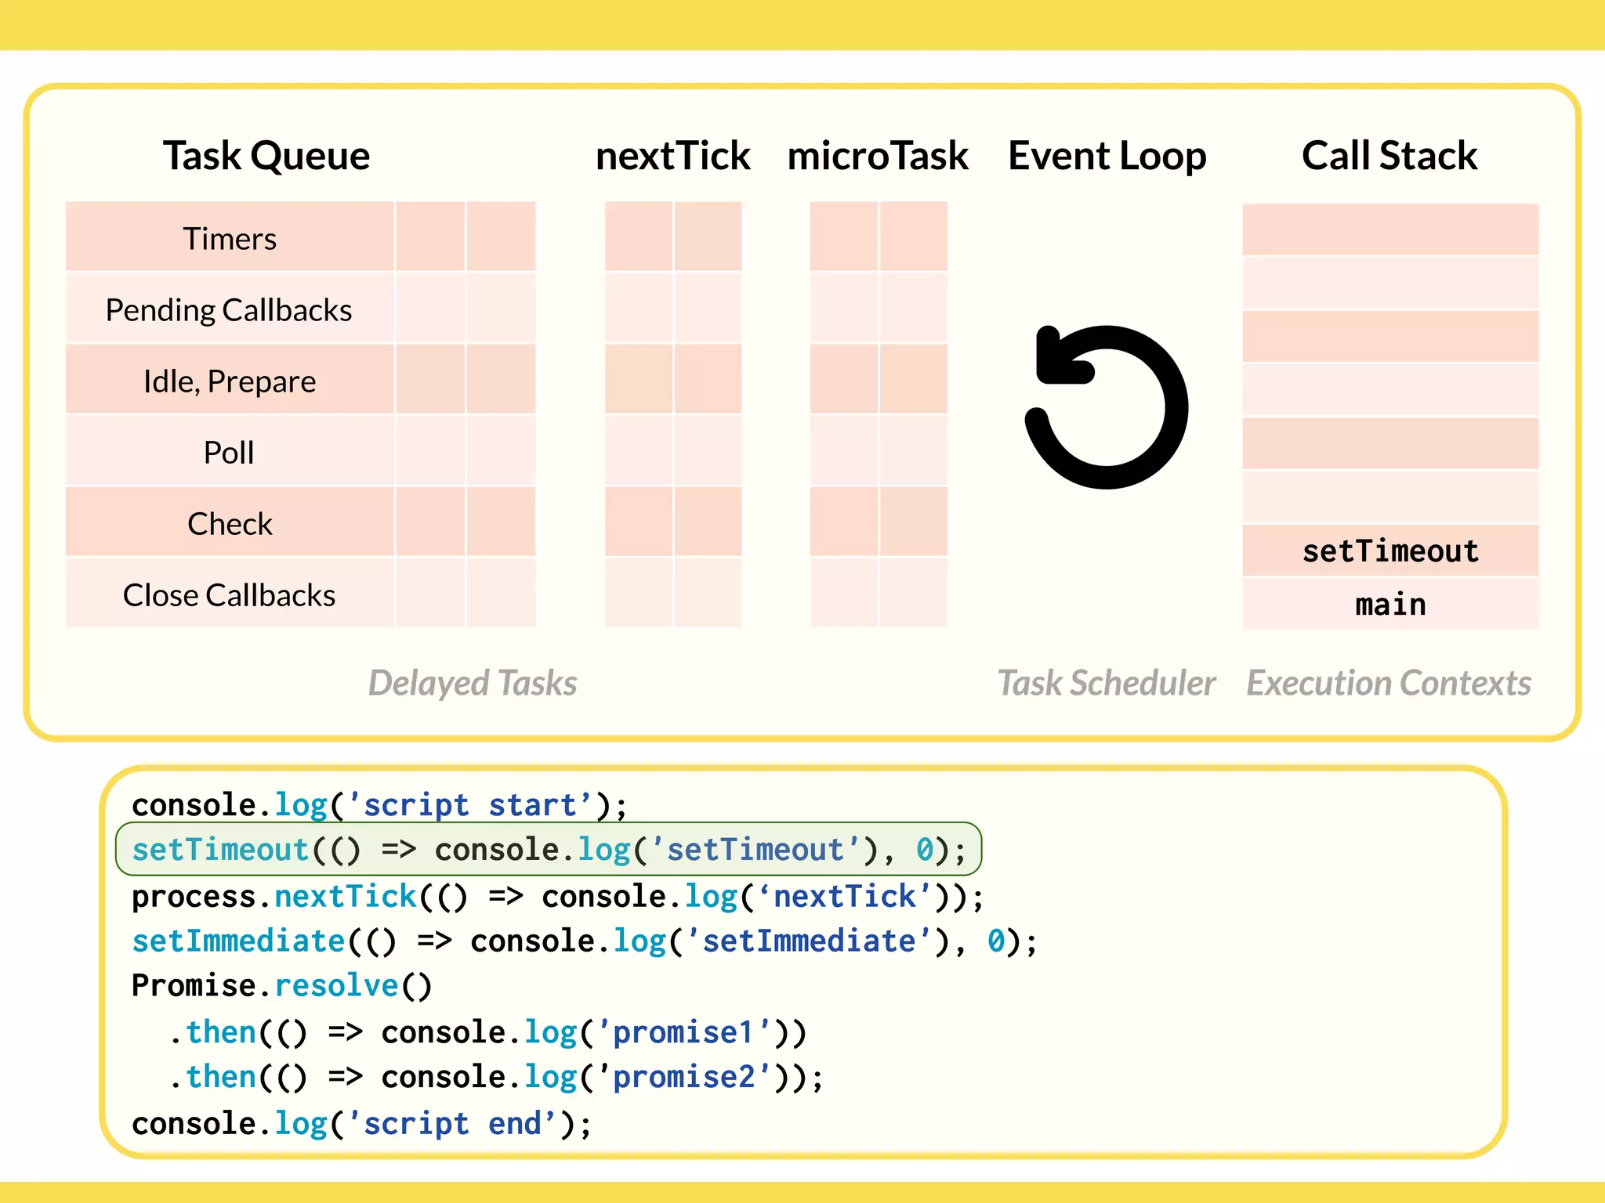Click the Idle, Prepare phase row

(230, 381)
